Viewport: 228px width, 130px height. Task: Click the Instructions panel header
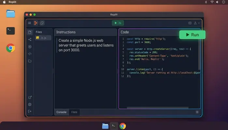(x=85, y=32)
